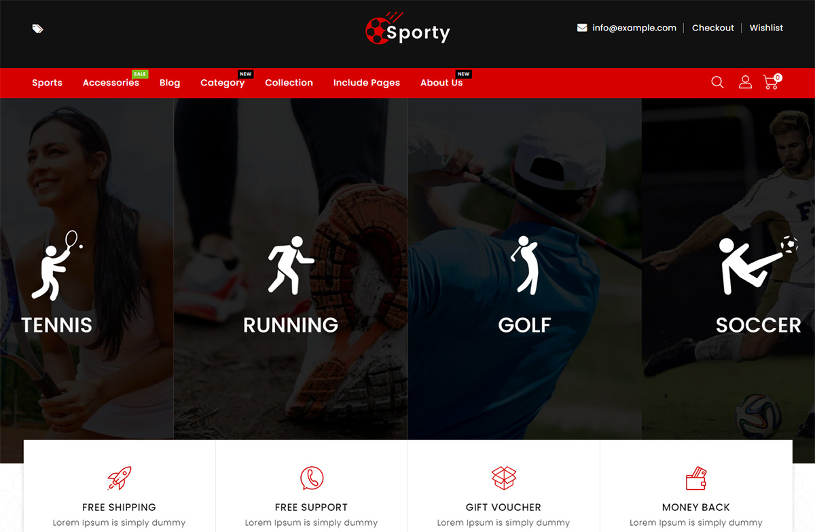815x532 pixels.
Task: Expand the Collection menu
Action: 289,83
